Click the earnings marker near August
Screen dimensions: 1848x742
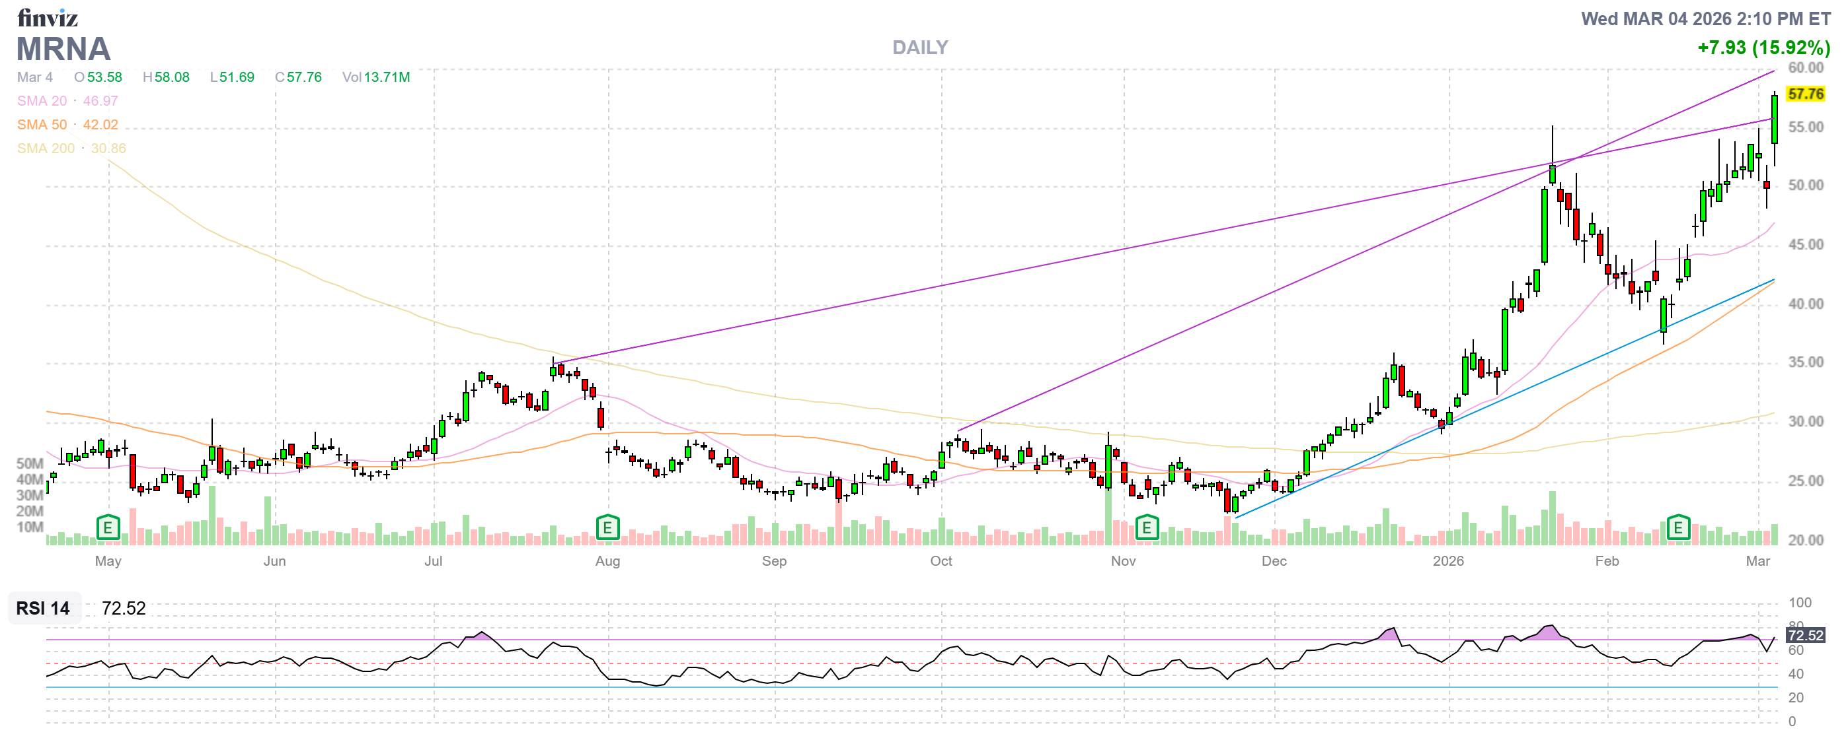[607, 529]
